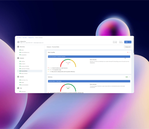Open More About You under Solution
Viewport: 149px width, 129px height.
point(24,80)
